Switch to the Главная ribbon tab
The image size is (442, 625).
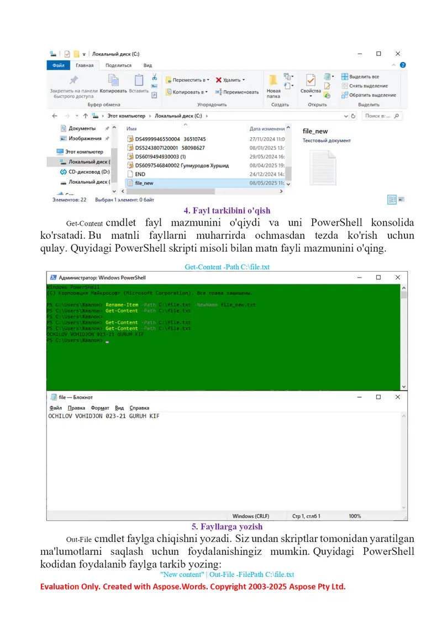[x=85, y=65]
